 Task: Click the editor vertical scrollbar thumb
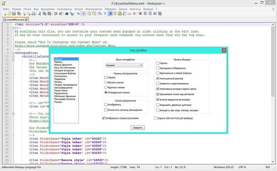(273, 61)
